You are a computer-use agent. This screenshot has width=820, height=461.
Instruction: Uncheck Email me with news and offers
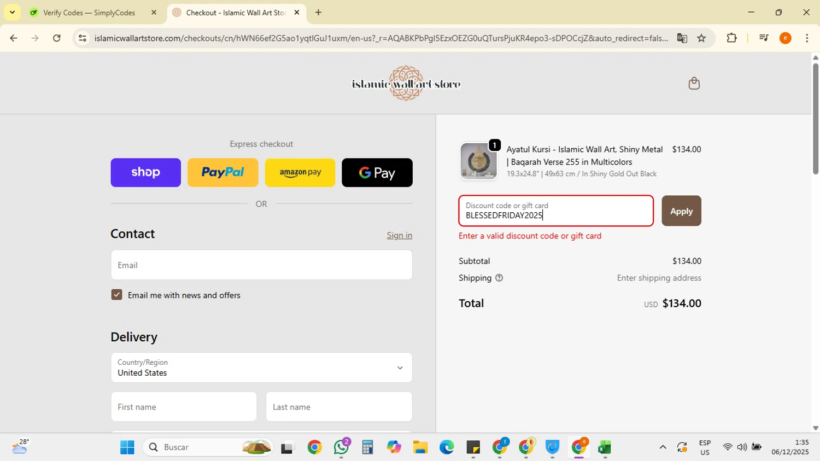[x=116, y=295]
